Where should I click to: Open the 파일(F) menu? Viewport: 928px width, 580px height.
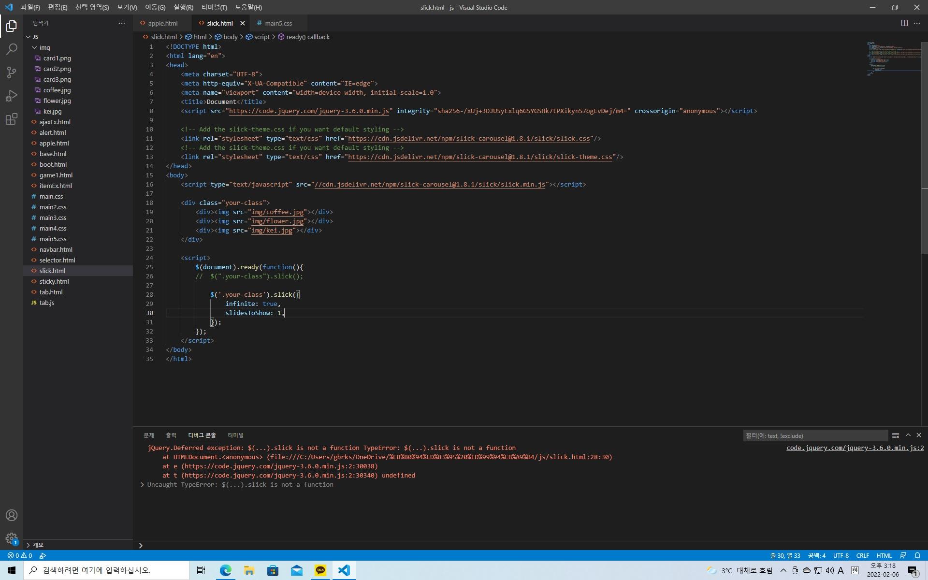30,7
